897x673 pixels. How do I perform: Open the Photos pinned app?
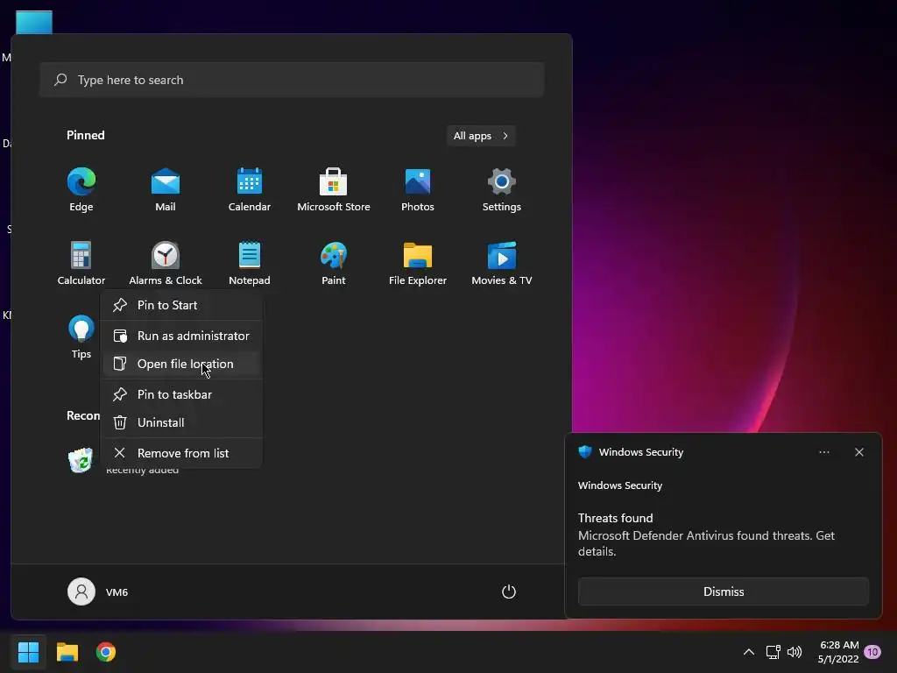pyautogui.click(x=418, y=189)
